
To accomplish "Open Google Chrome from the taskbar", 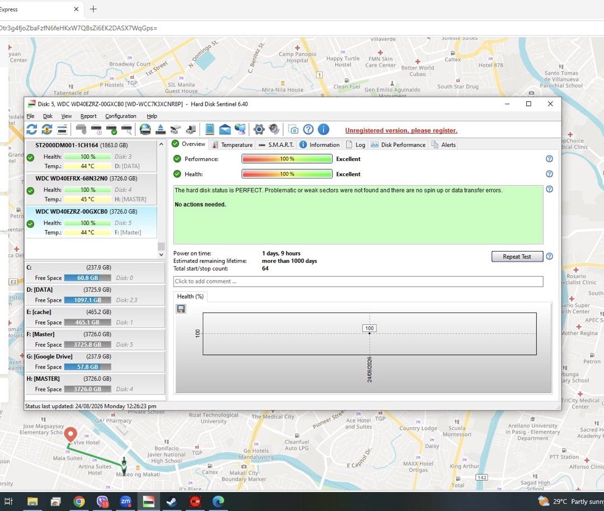I will pyautogui.click(x=79, y=501).
